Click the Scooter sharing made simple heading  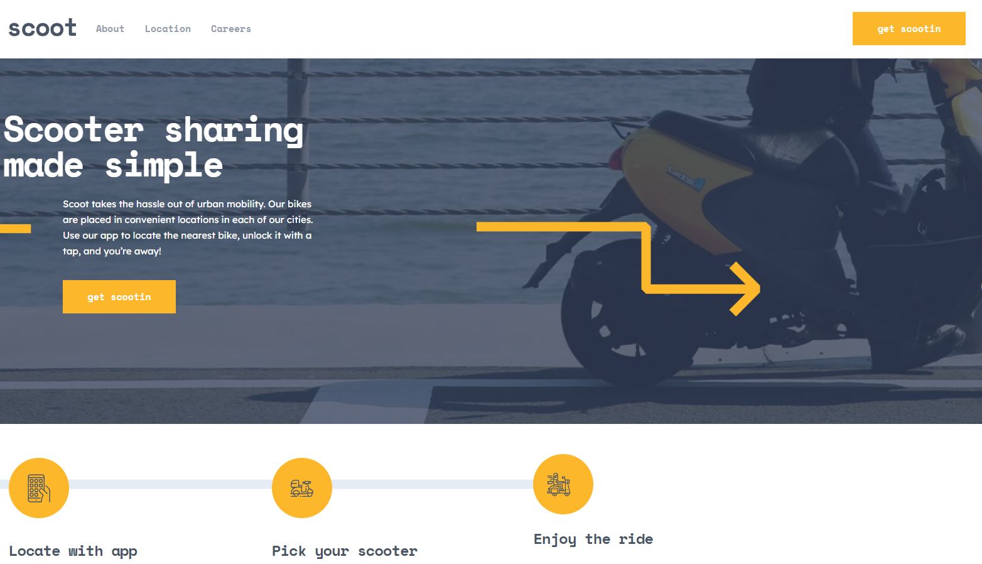pyautogui.click(x=153, y=148)
